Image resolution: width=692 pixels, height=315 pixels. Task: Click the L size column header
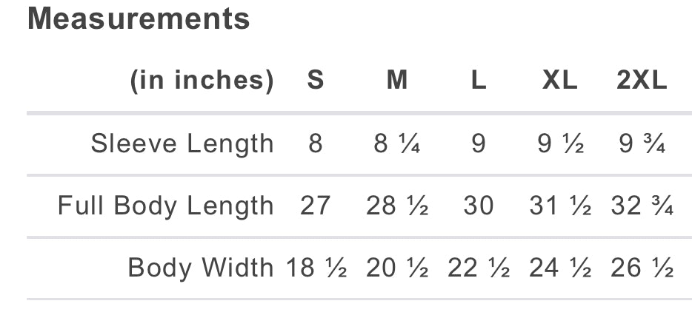point(479,81)
